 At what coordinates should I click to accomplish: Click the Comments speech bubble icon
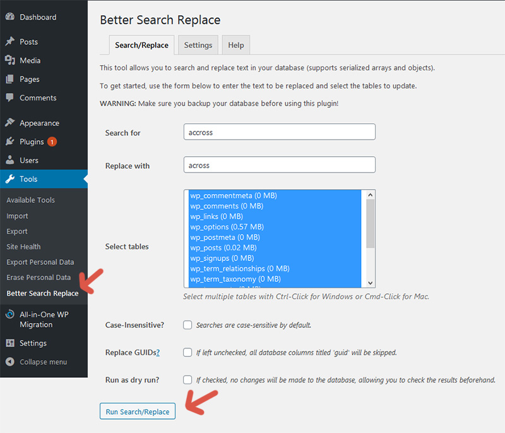pos(10,98)
